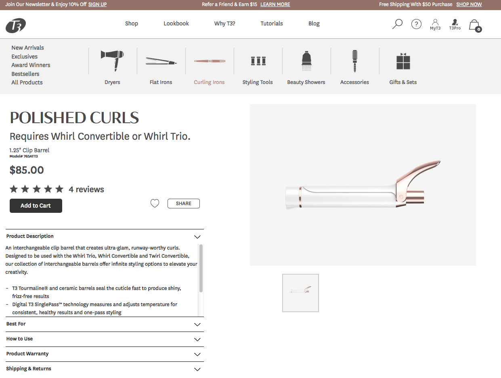Open the Why T3? menu item

tap(224, 23)
